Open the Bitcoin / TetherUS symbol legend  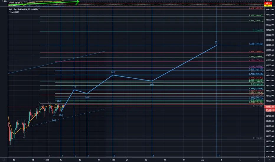tap(24, 9)
